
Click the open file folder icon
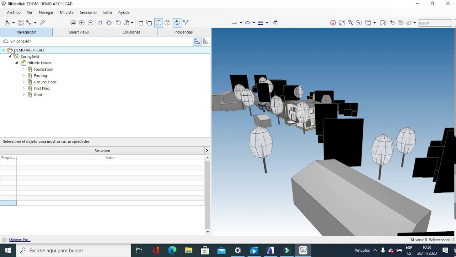coord(7,23)
